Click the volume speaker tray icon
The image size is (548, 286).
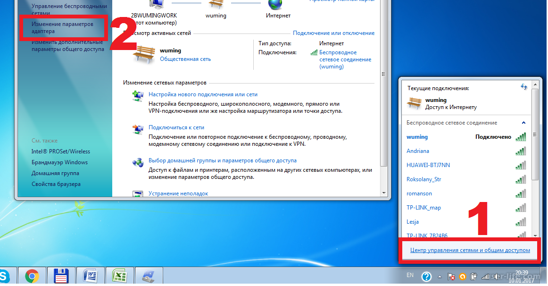tap(496, 277)
